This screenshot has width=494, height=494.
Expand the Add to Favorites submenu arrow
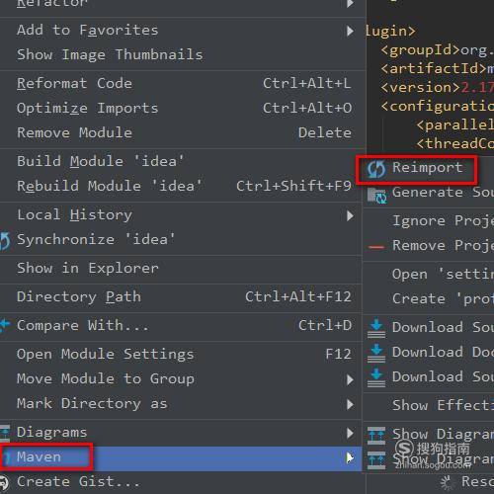pos(350,31)
